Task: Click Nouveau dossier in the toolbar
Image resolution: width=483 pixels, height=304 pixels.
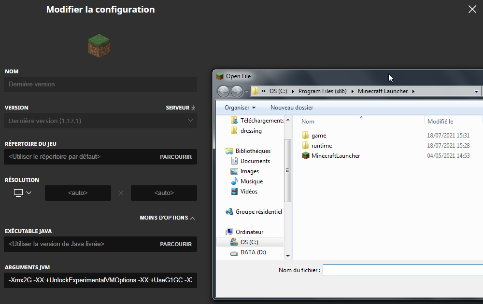Action: [292, 108]
